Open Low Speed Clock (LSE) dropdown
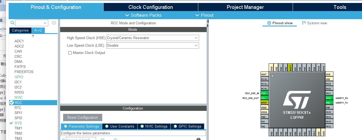This screenshot has height=140, width=362. click(x=153, y=46)
